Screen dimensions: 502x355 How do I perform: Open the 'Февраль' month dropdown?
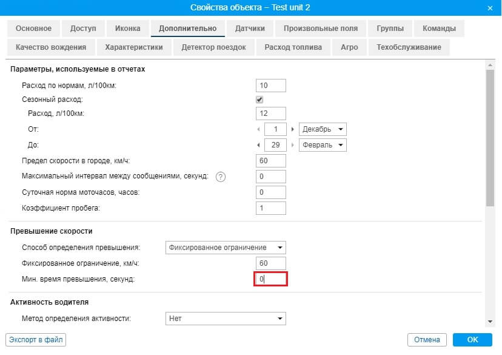(323, 145)
